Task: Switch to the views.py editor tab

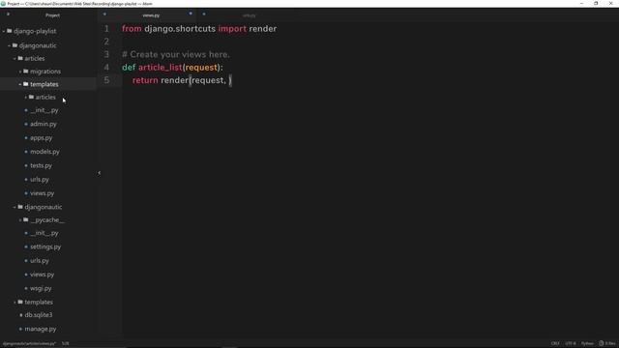Action: pyautogui.click(x=147, y=15)
